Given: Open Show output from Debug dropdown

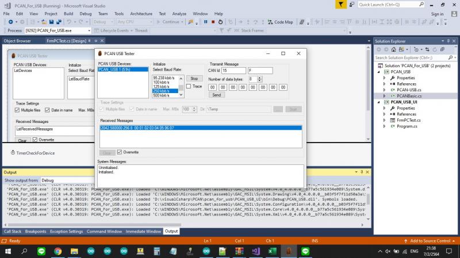Looking at the screenshot, I should pyautogui.click(x=67, y=180).
